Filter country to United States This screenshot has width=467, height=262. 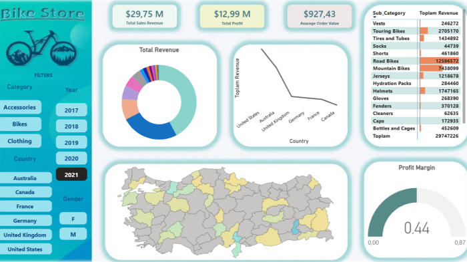pyautogui.click(x=25, y=249)
